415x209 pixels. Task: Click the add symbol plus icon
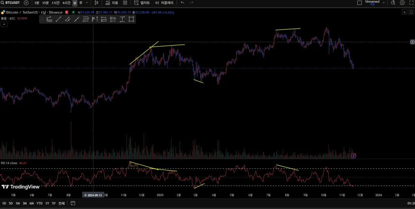(x=26, y=3)
